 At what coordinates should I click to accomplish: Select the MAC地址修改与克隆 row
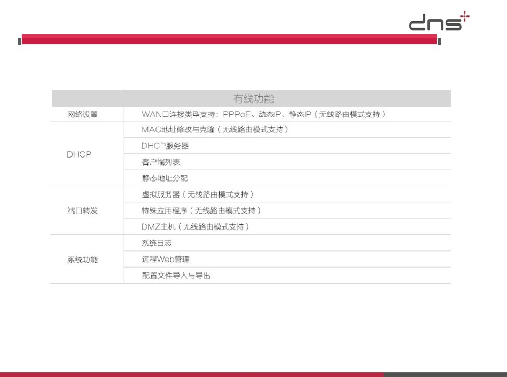click(x=215, y=130)
